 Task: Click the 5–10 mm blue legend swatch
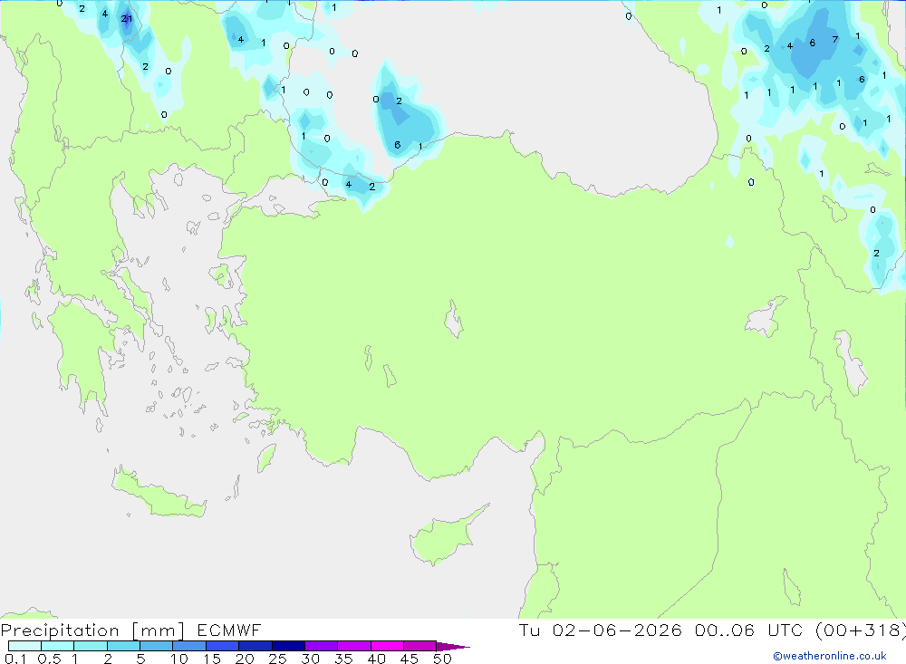(156, 646)
